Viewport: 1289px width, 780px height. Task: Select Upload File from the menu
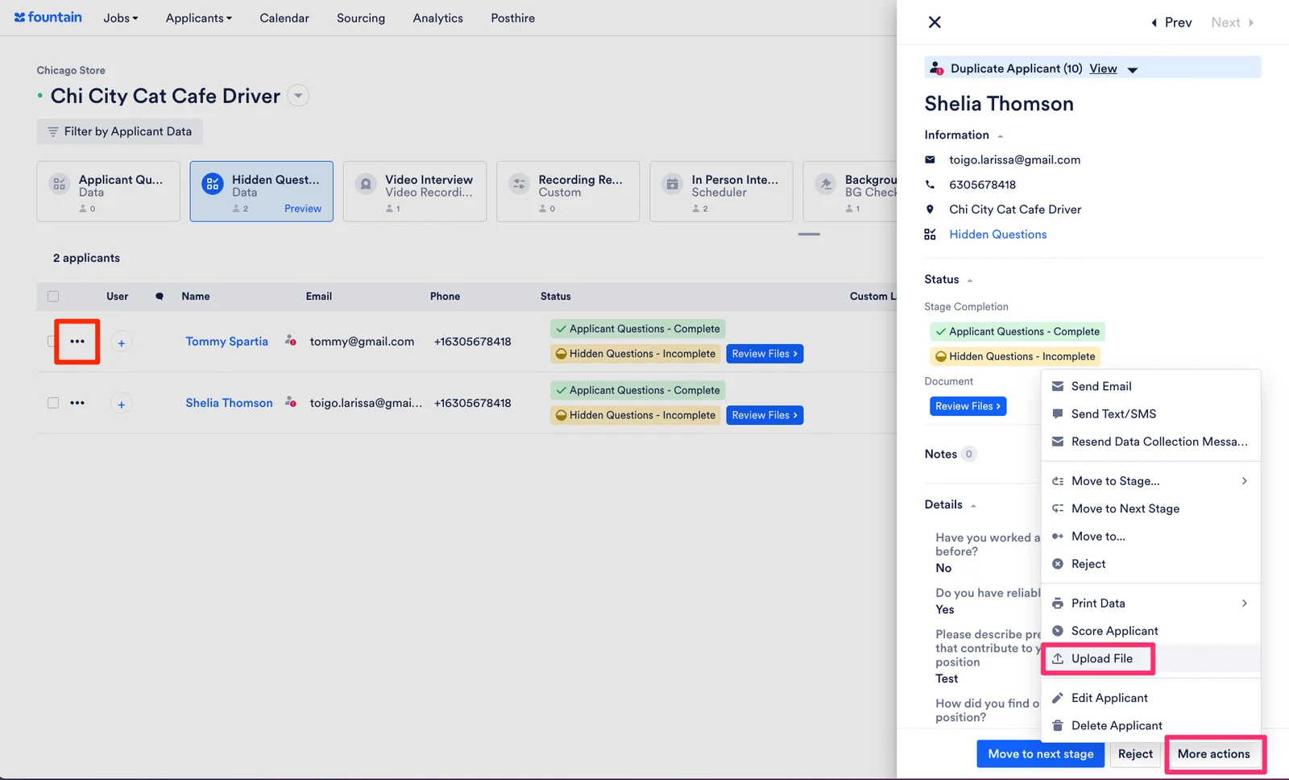click(x=1150, y=658)
